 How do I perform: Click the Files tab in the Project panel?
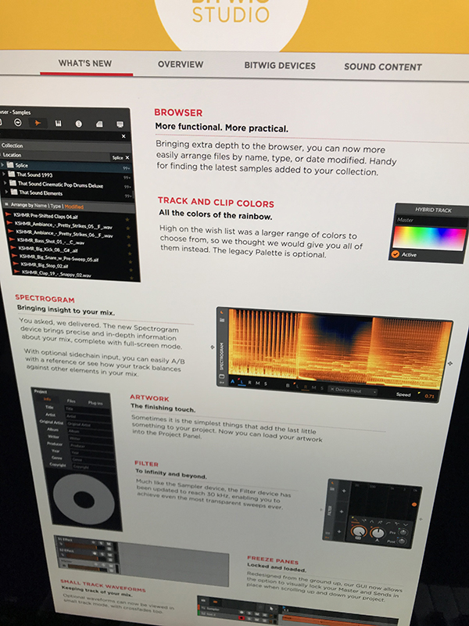(71, 401)
